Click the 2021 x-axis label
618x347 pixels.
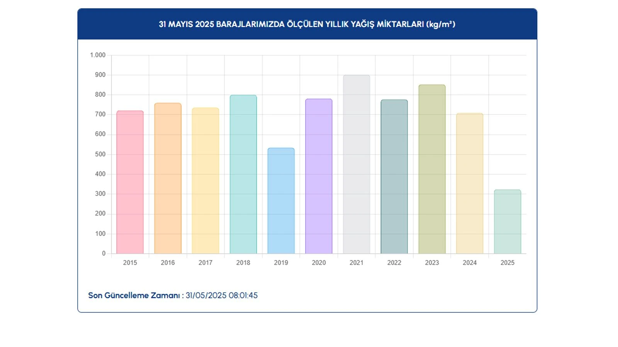357,263
